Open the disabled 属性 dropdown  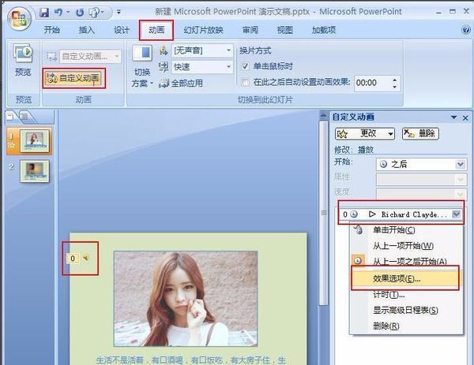click(421, 180)
